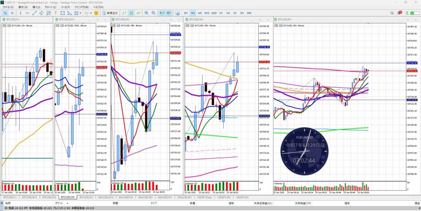This screenshot has width=421, height=211.
Task: Set timeframe to H4 in toolbar
Action: [x=228, y=13]
